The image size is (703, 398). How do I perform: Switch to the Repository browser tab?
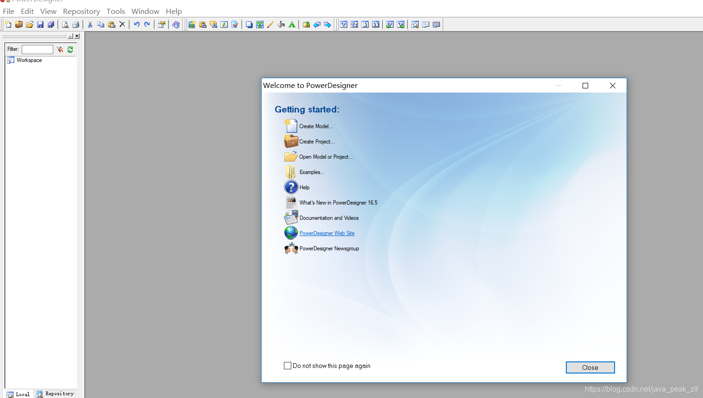click(55, 394)
